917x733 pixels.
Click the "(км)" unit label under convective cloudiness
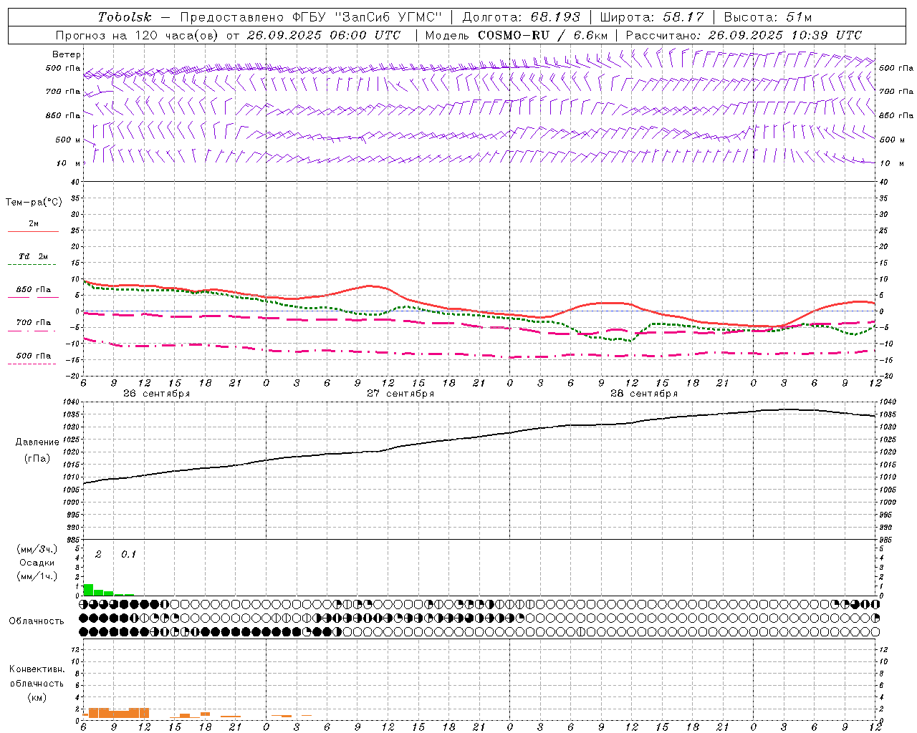tap(37, 697)
